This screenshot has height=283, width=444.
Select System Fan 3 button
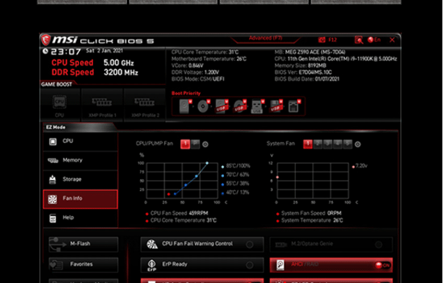pos(328,144)
